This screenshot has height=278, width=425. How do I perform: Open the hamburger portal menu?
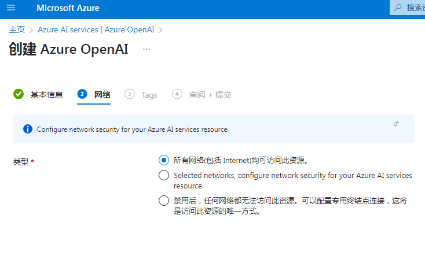[x=11, y=8]
